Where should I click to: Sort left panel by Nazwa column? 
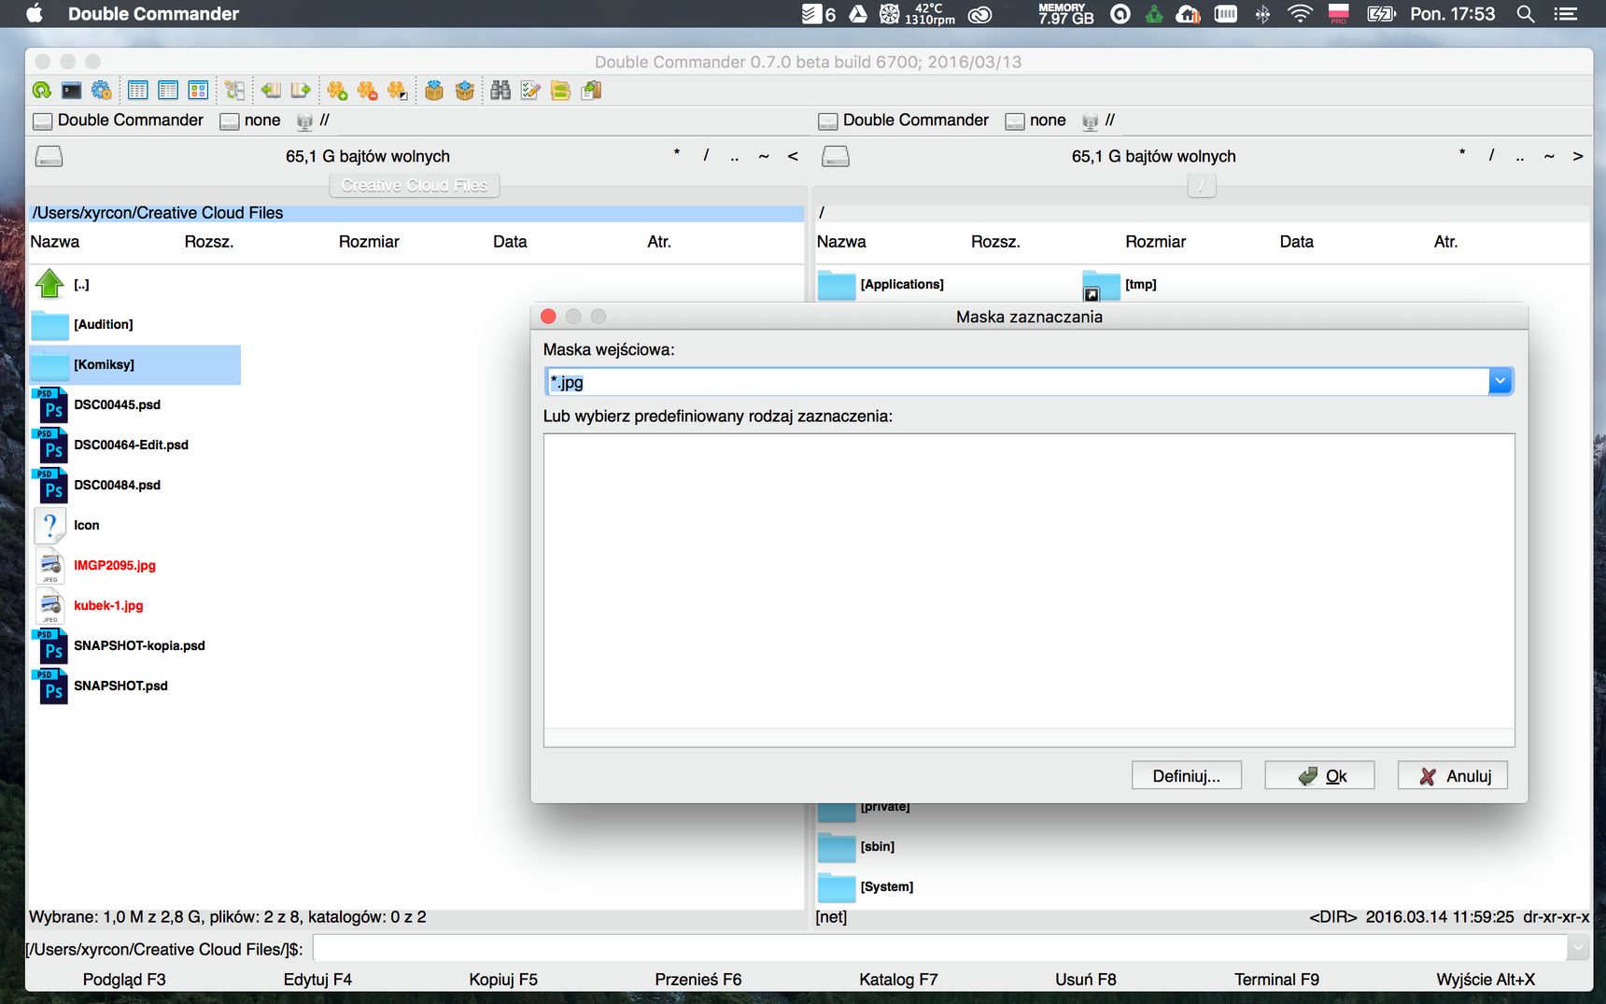point(55,242)
